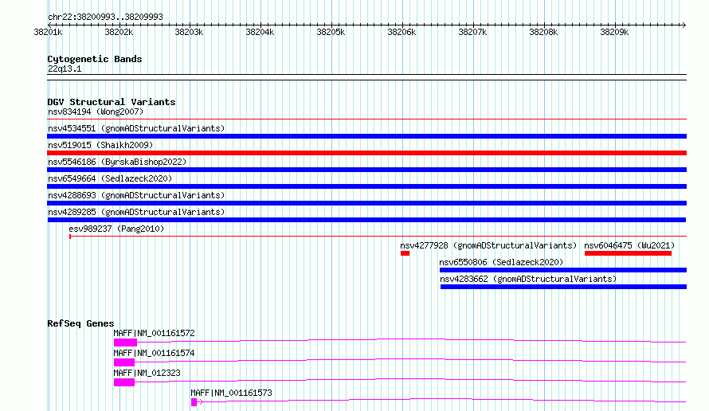Viewport: 709px width, 411px height.
Task: Click the MAFF|NM_001161572 exon block
Action: [125, 342]
